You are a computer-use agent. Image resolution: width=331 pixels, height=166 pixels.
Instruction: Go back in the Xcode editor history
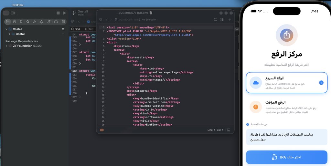tap(79, 22)
